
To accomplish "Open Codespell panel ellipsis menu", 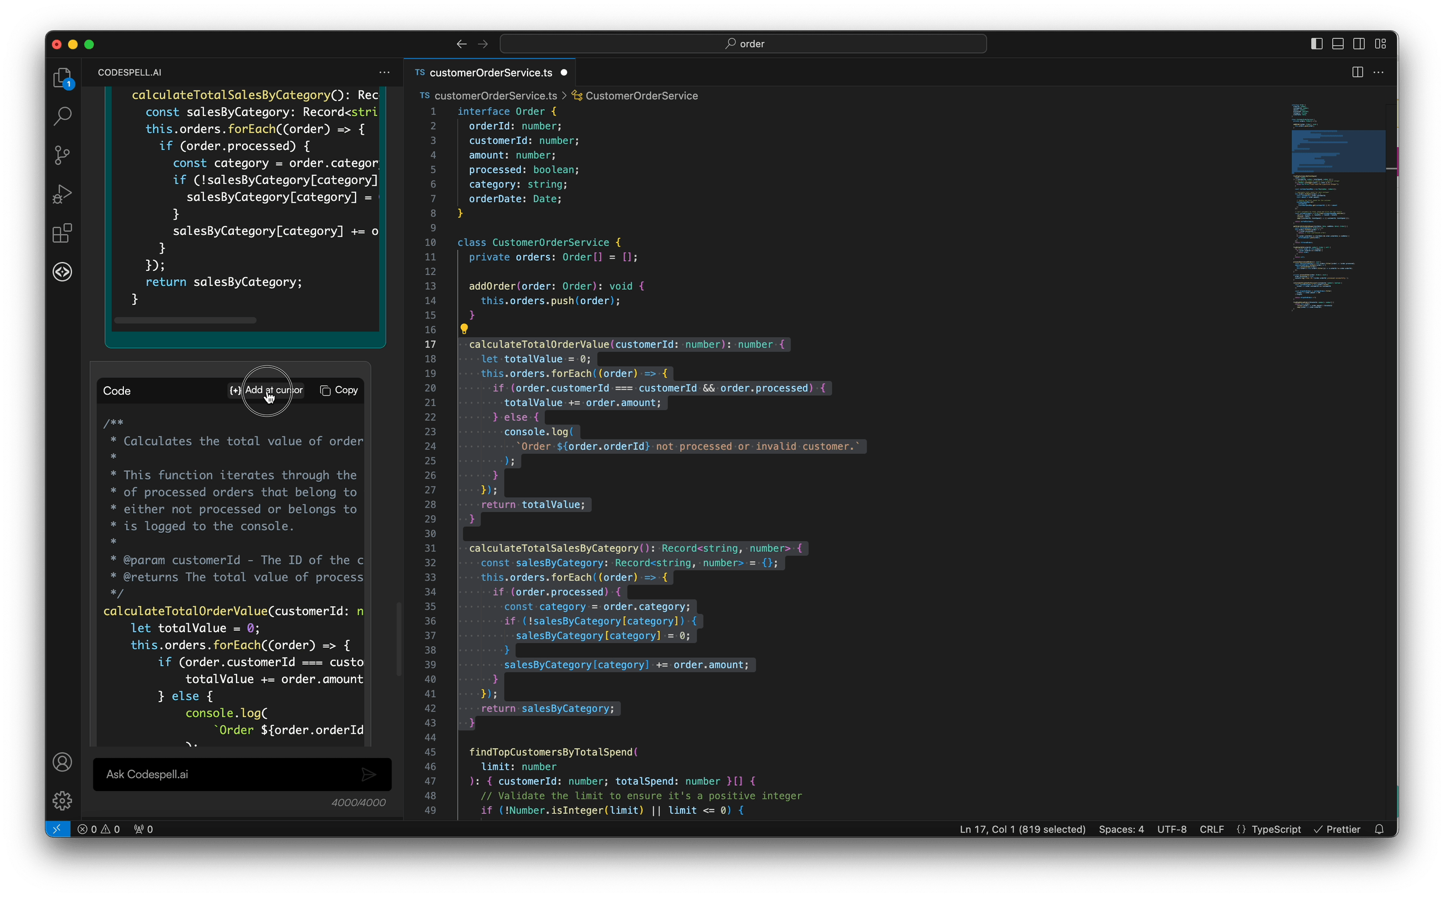I will tap(384, 72).
